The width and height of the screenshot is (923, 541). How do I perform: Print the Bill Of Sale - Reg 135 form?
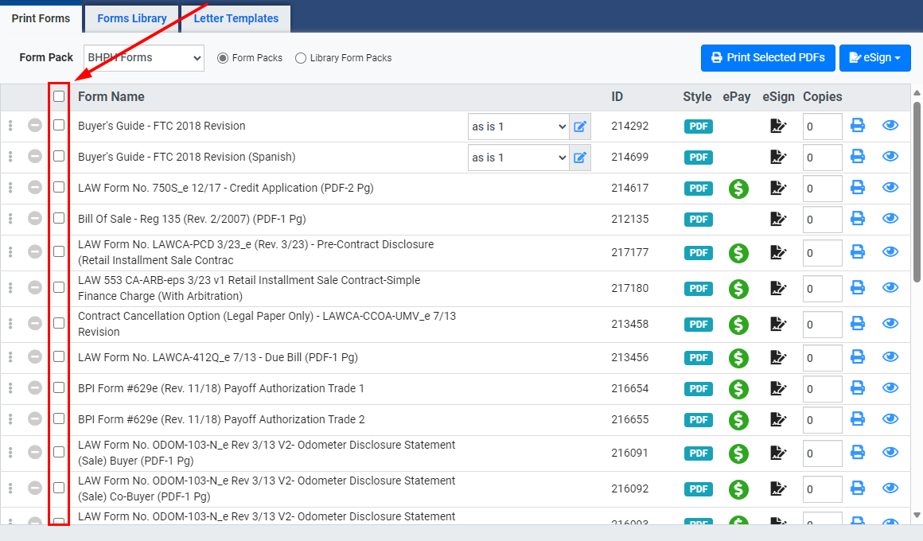[858, 219]
